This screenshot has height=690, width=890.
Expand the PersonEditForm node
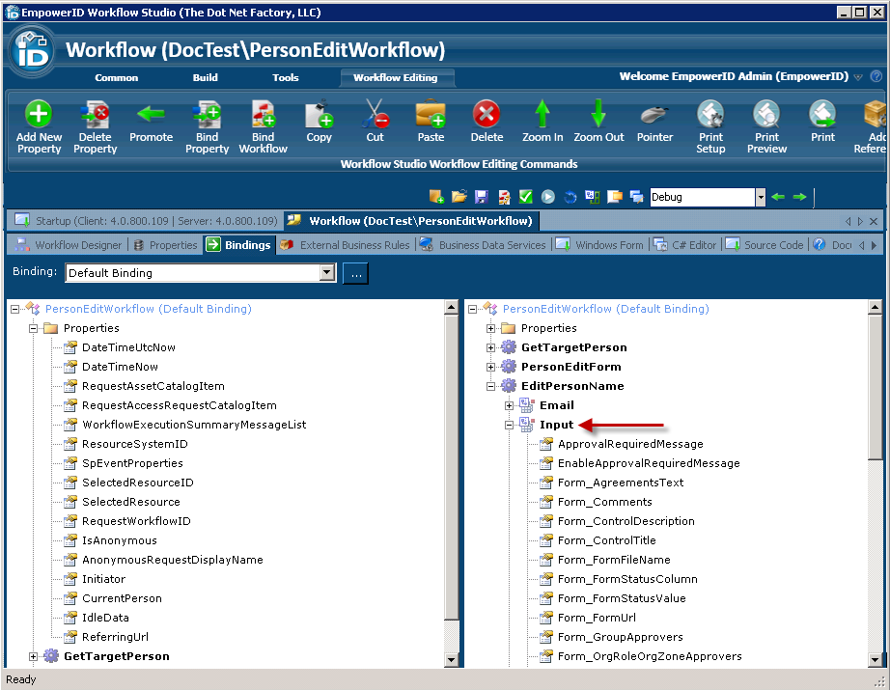491,367
